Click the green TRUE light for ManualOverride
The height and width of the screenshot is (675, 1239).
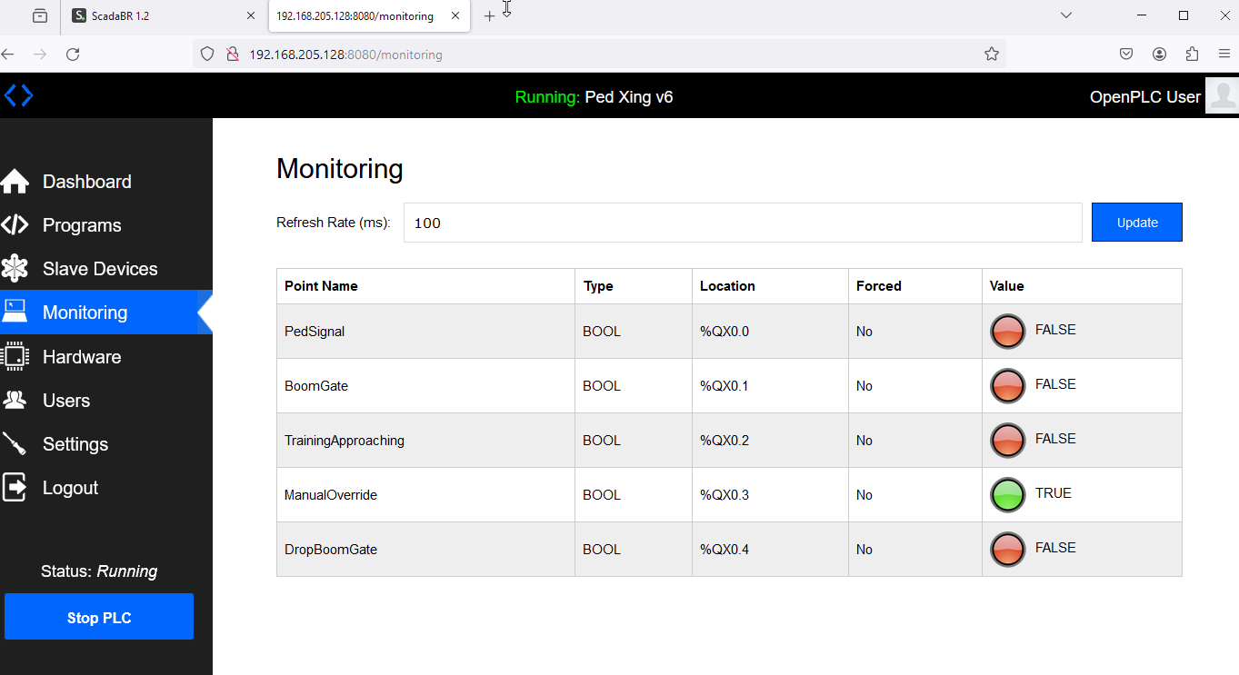[1007, 494]
